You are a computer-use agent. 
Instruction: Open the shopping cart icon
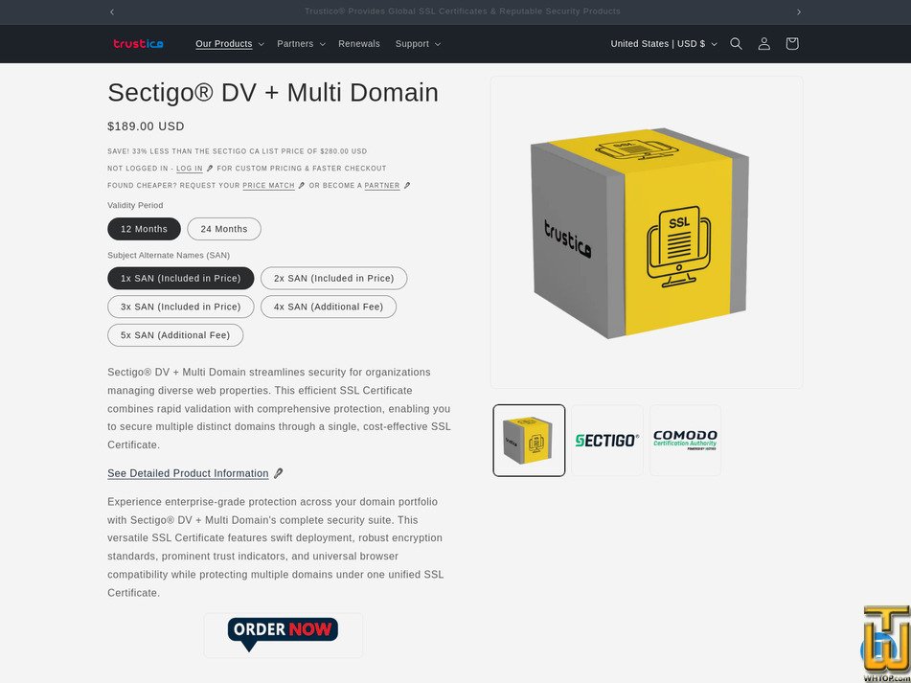tap(791, 43)
